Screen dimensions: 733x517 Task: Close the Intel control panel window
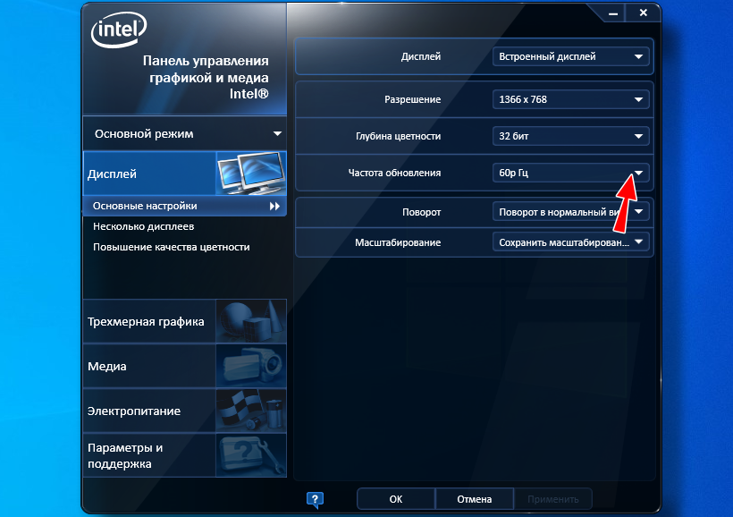644,13
